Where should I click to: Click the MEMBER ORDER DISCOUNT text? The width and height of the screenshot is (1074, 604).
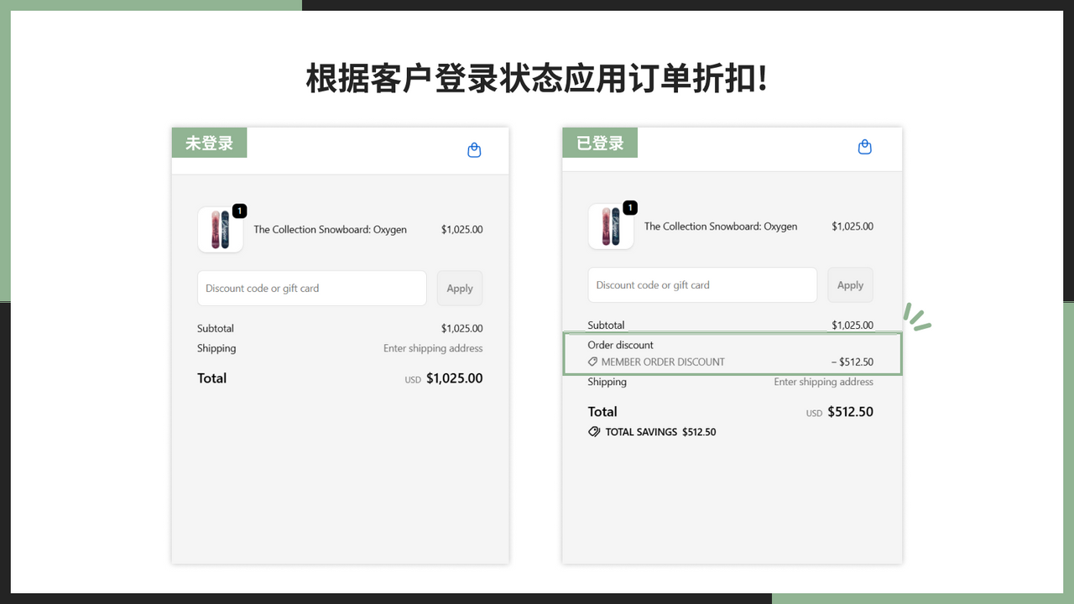tap(663, 362)
